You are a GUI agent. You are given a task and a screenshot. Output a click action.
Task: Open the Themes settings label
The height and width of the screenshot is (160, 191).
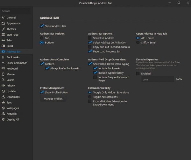coord(11,29)
